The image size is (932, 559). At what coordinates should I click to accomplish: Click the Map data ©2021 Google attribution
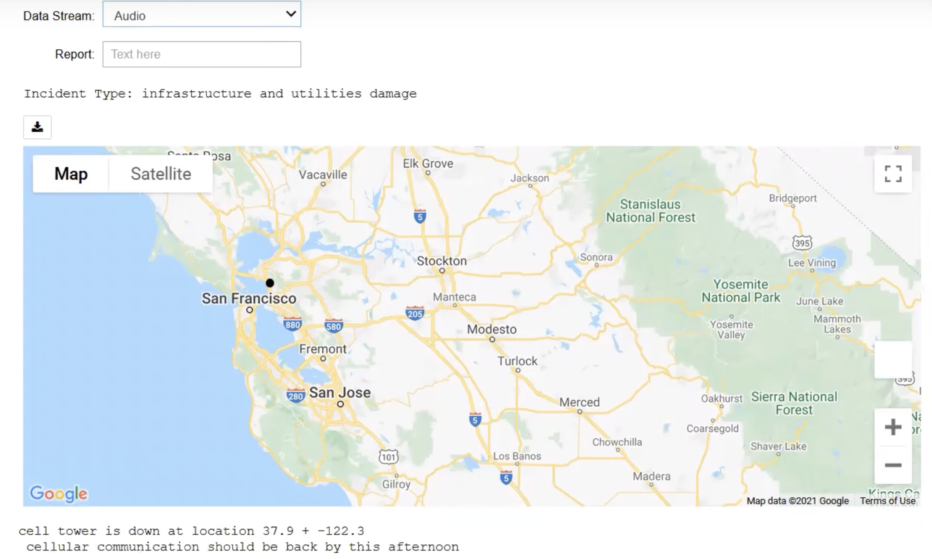(x=798, y=501)
